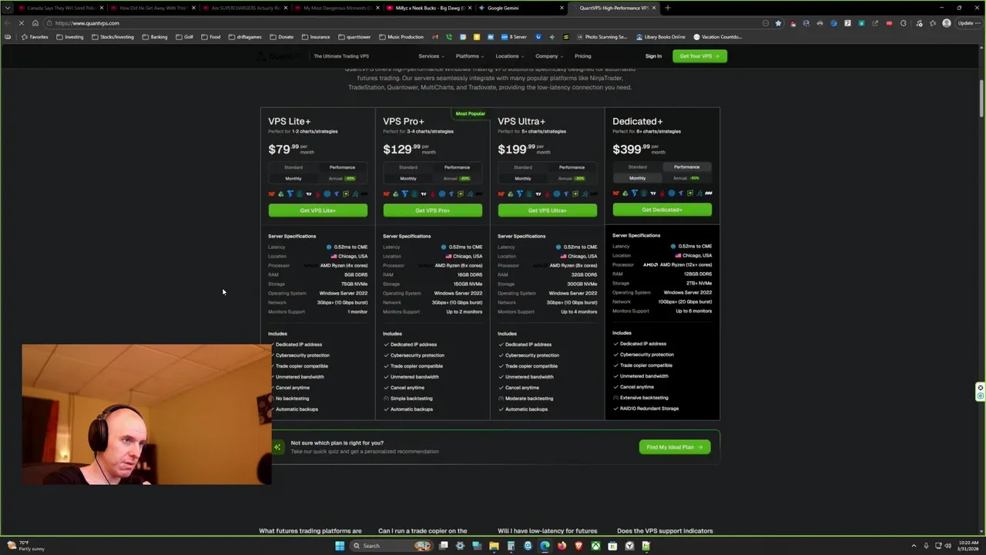Viewport: 986px width, 555px height.
Task: Choose Annual billing on the VPS Lite+ card
Action: click(342, 178)
